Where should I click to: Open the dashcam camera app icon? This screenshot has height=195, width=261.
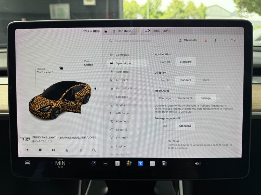94,163
